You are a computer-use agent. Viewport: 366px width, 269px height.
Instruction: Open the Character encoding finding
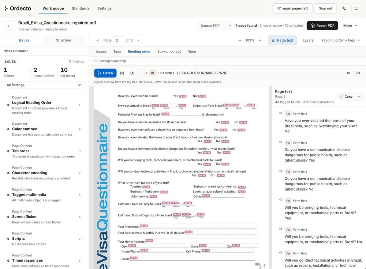[44, 173]
